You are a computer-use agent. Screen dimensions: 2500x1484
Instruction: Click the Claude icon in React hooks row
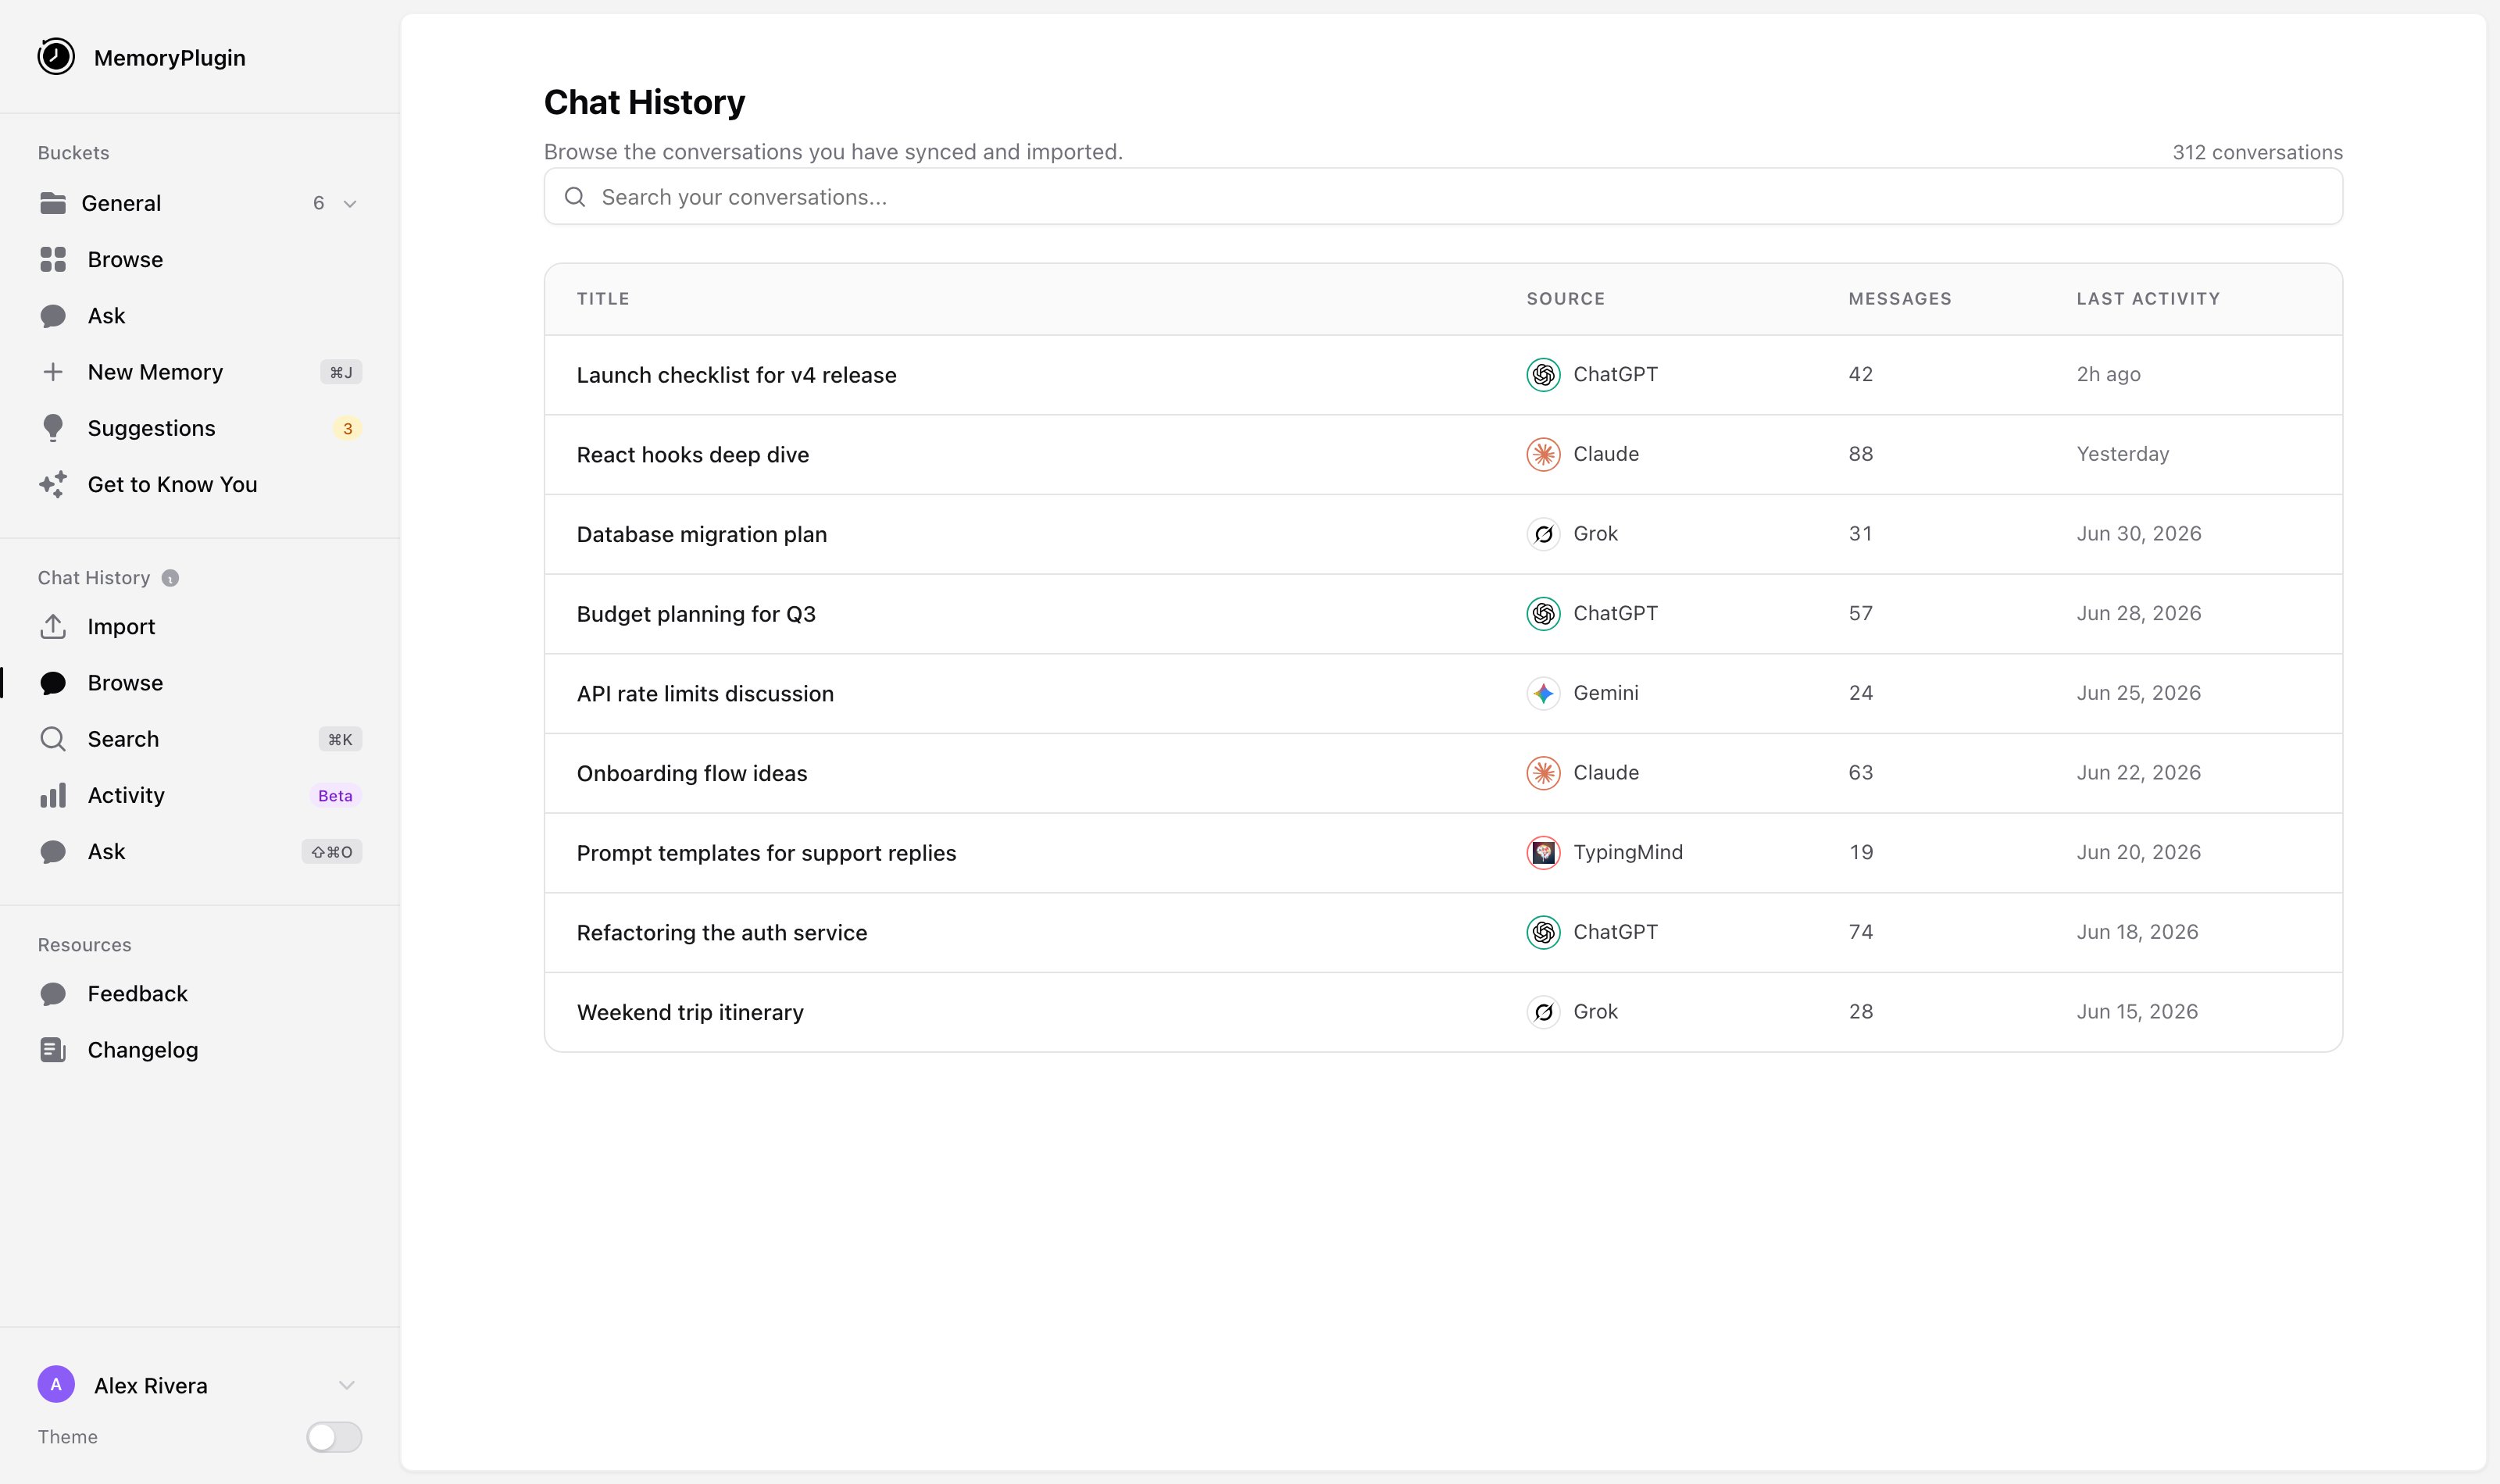1543,454
